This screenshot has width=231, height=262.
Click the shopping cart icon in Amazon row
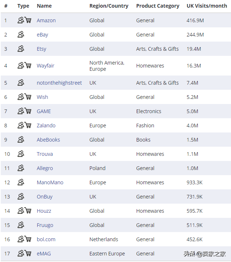point(28,20)
